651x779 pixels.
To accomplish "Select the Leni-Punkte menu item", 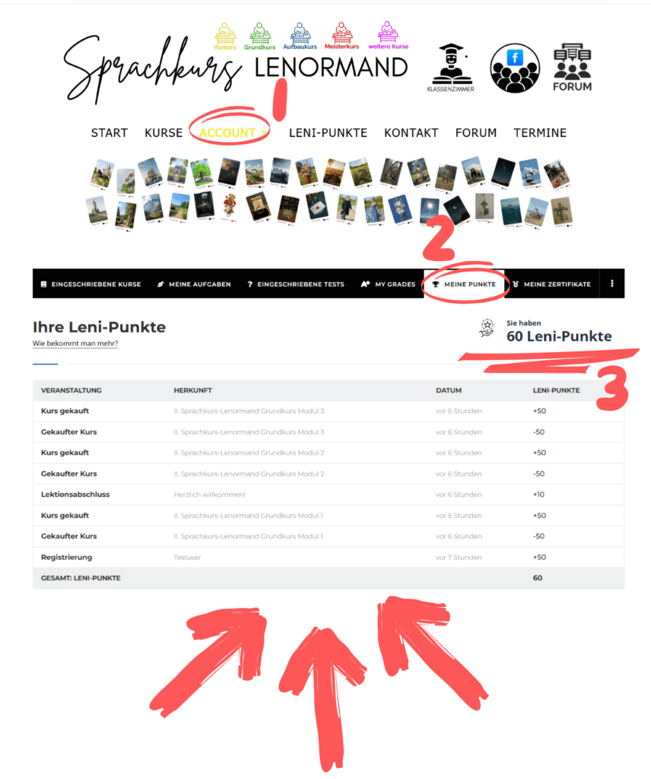I will tap(328, 132).
